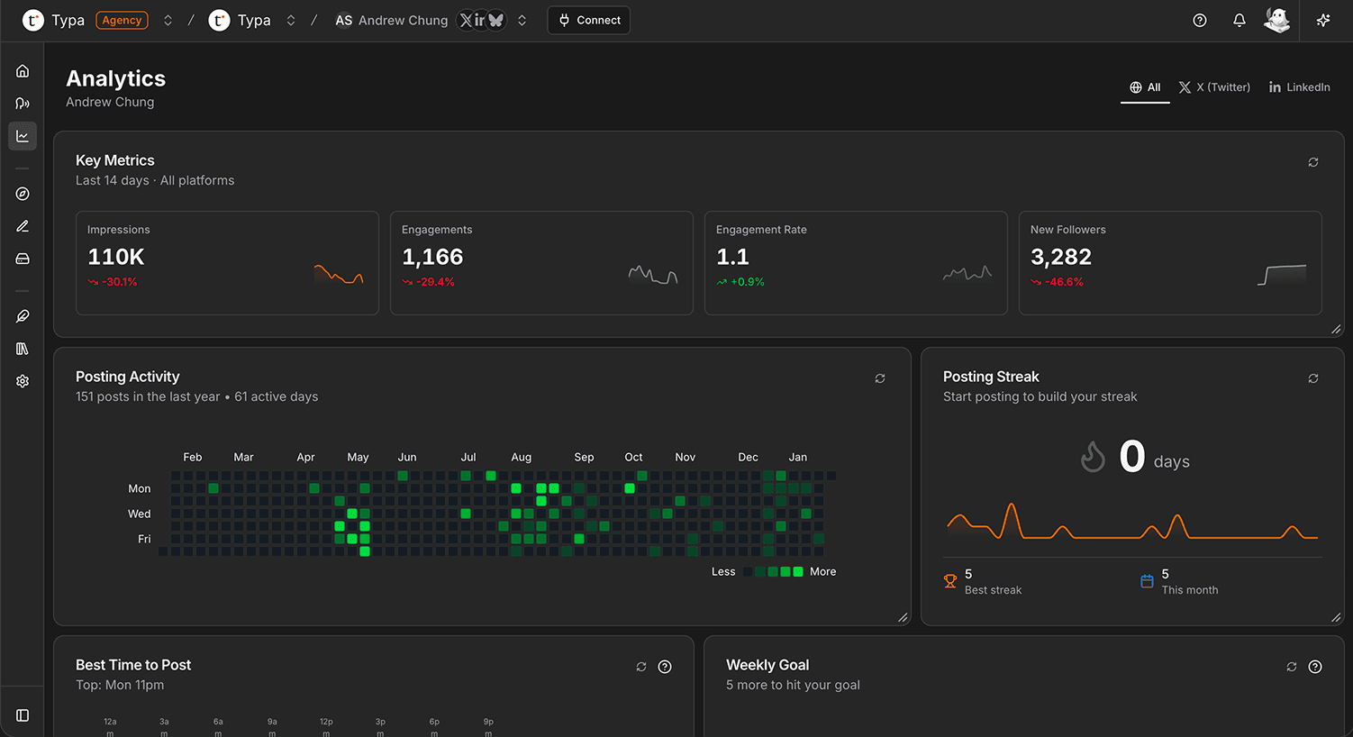
Task: Refresh the Key Metrics panel
Action: click(1312, 161)
